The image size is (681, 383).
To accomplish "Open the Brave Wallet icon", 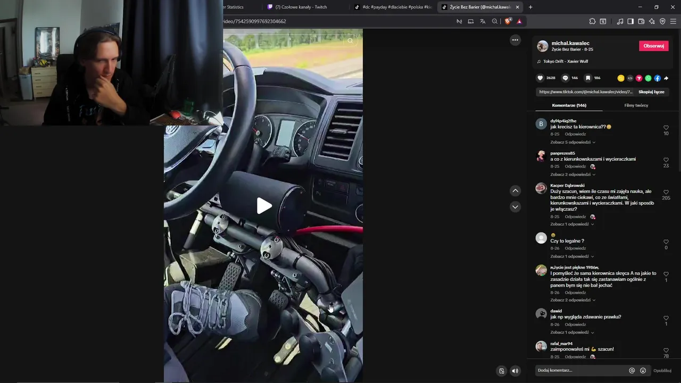I will pyautogui.click(x=641, y=21).
